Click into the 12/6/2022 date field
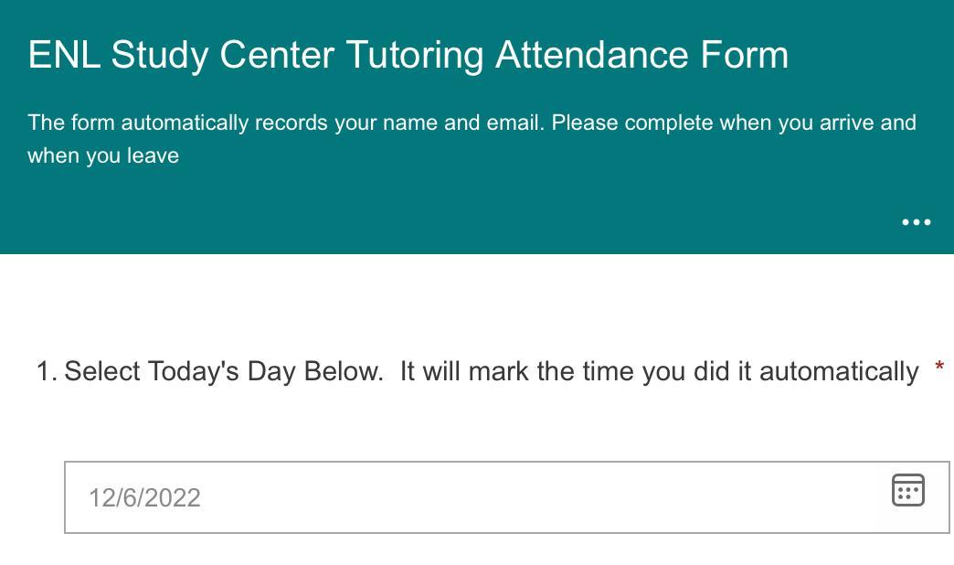 [144, 497]
